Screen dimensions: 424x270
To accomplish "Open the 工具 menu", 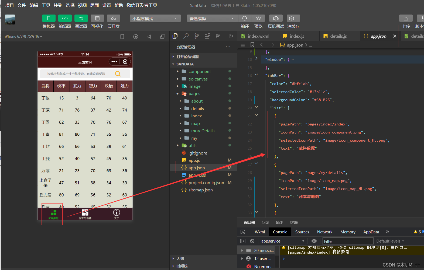I will click(46, 5).
